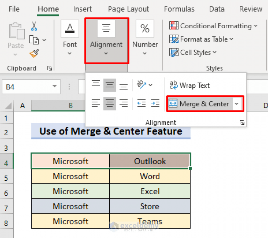Image resolution: width=268 pixels, height=238 pixels.
Task: Switch to the Insert tab
Action: [x=82, y=9]
